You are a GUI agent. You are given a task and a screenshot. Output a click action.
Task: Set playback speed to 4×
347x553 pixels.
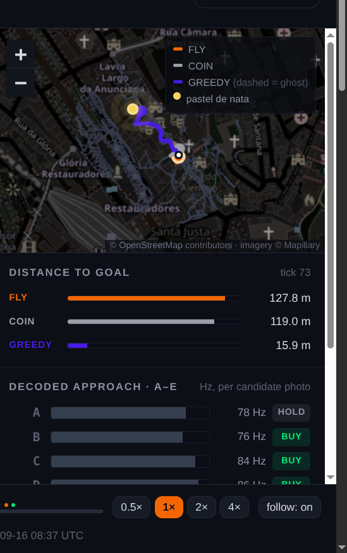[234, 507]
